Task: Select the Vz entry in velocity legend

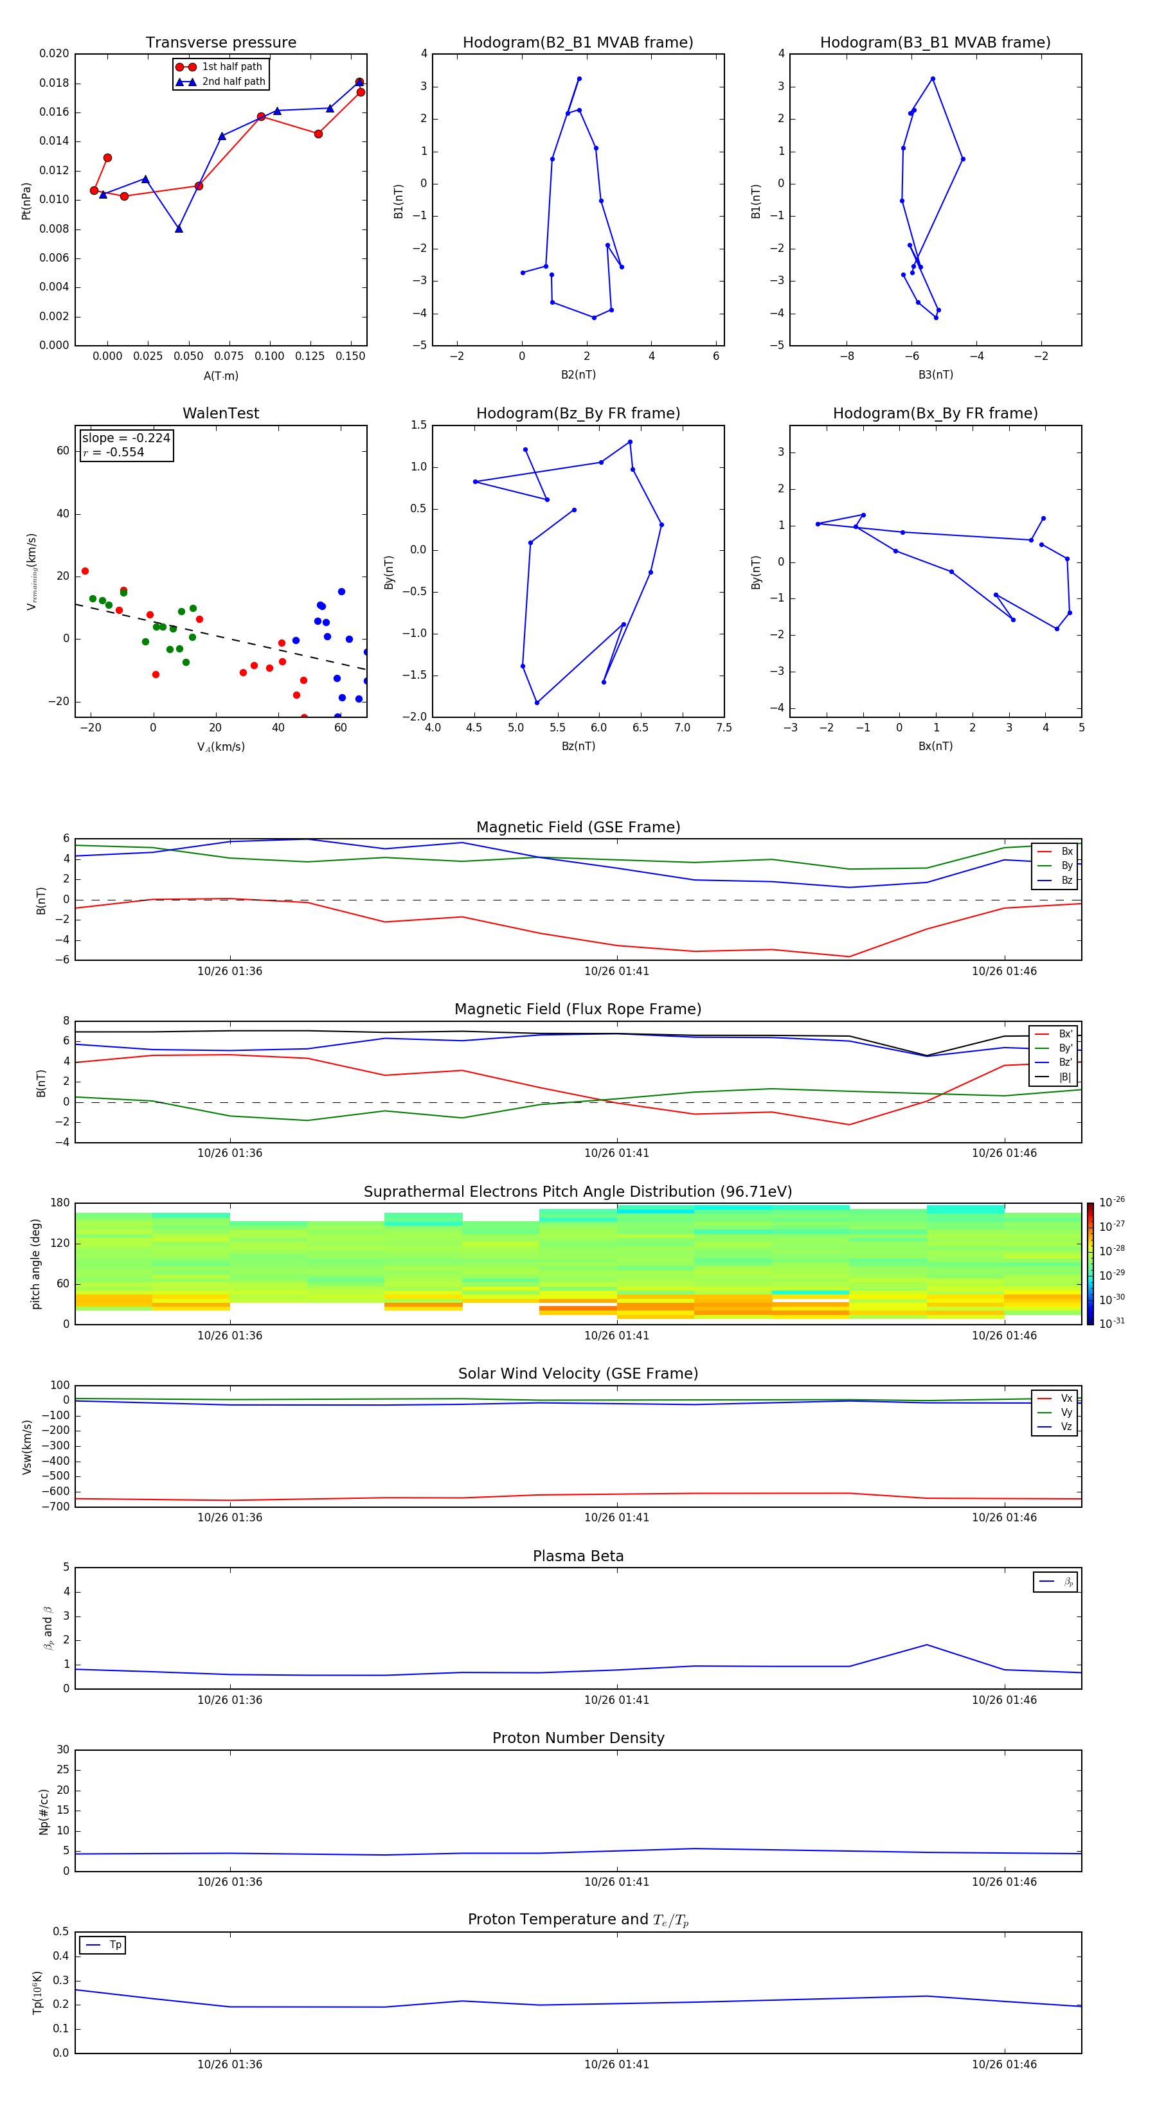Action: pyautogui.click(x=1055, y=1427)
